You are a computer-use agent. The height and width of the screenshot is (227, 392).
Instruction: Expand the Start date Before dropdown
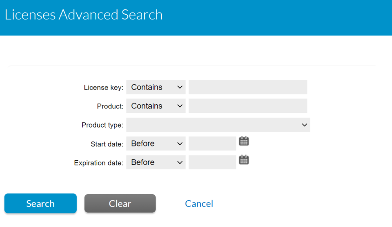(x=156, y=144)
